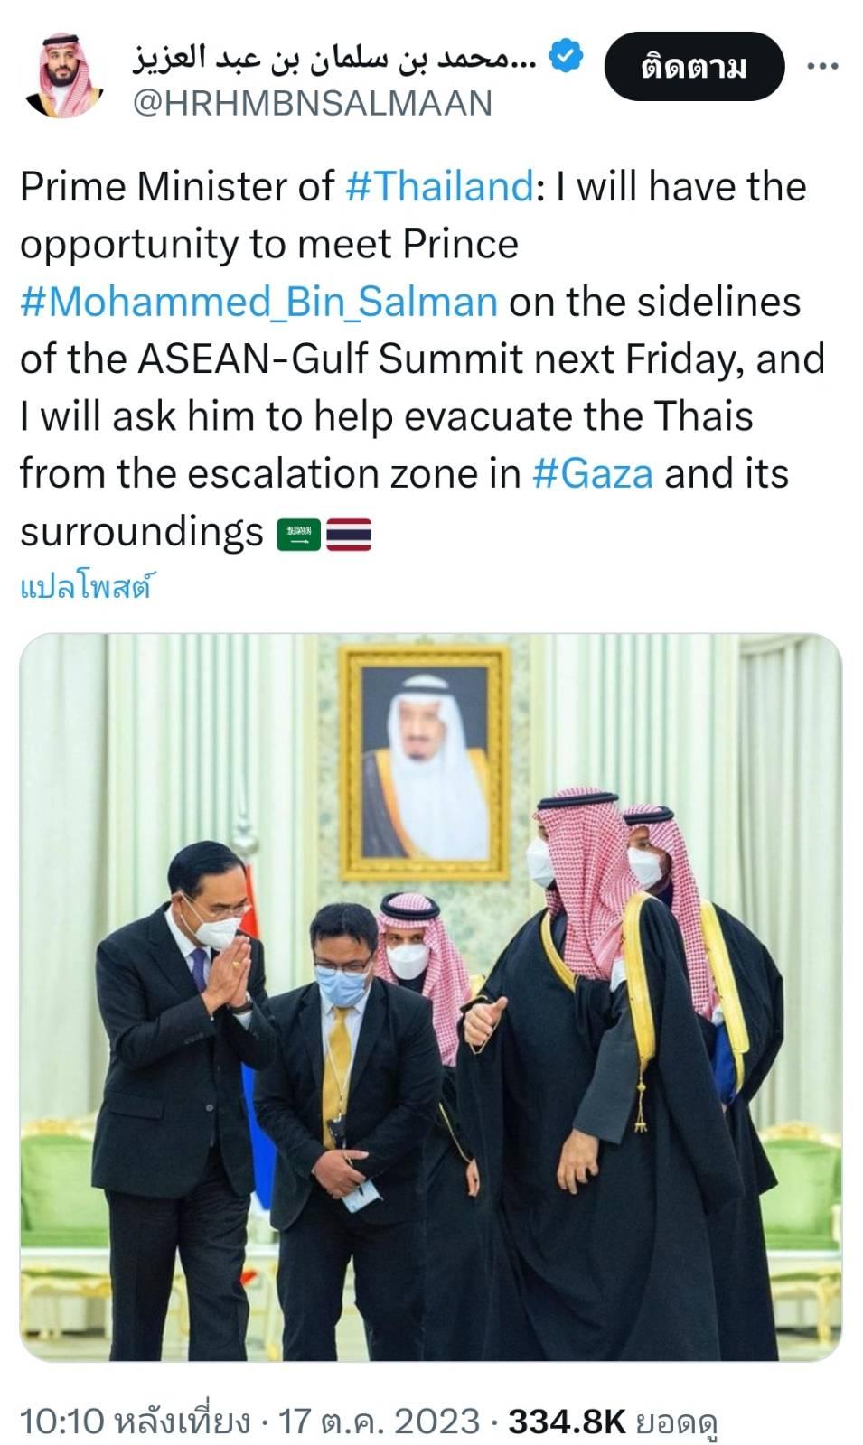Screen dimensions: 863x1445
Task: Click the 17 ต.ค. 2023 date
Action: 379,1421
